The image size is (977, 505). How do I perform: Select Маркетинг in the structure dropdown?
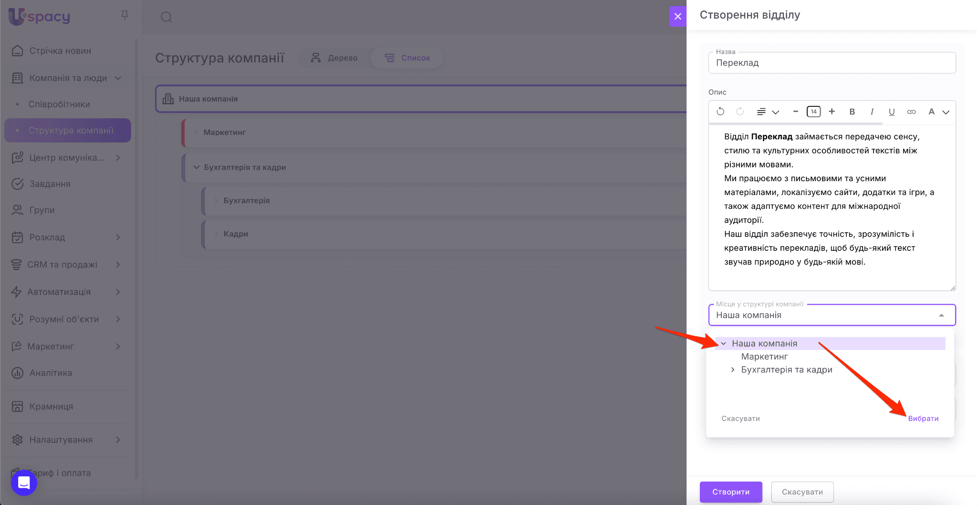764,357
